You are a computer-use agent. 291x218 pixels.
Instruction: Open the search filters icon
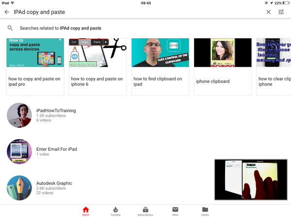tap(281, 12)
